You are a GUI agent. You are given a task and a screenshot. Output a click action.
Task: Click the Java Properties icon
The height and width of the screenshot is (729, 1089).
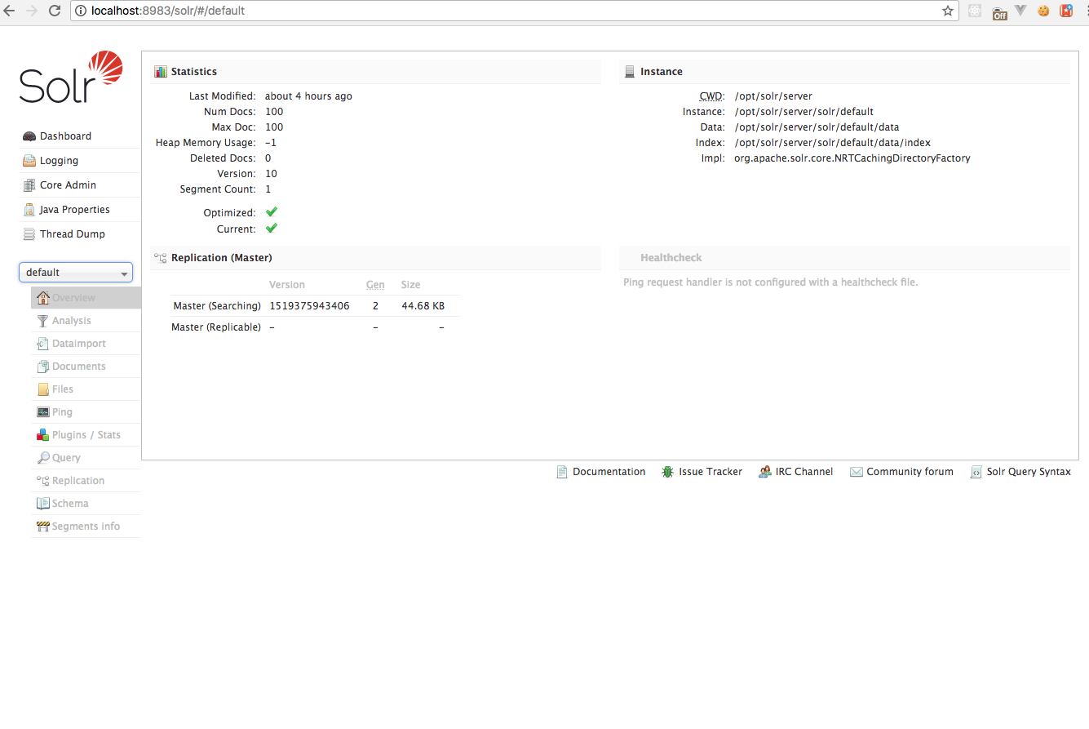point(29,210)
